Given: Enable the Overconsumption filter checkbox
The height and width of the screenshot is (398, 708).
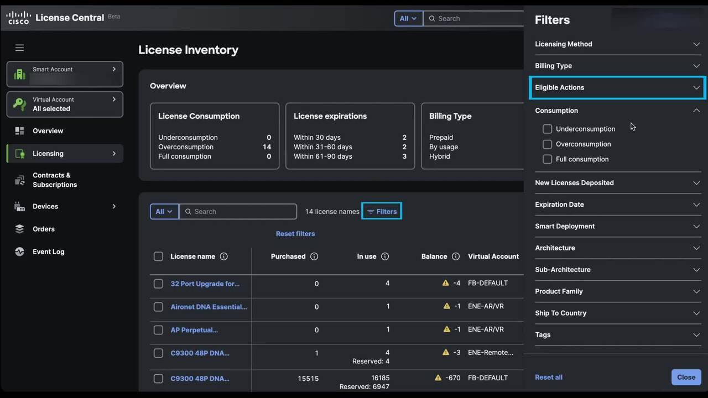Looking at the screenshot, I should coord(547,144).
